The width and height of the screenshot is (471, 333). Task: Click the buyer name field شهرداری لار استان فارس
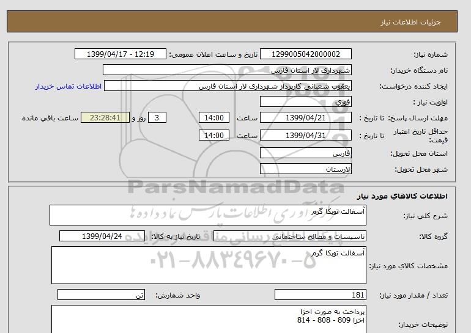[x=227, y=70]
